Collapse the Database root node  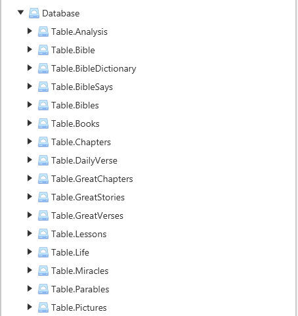pyautogui.click(x=21, y=12)
